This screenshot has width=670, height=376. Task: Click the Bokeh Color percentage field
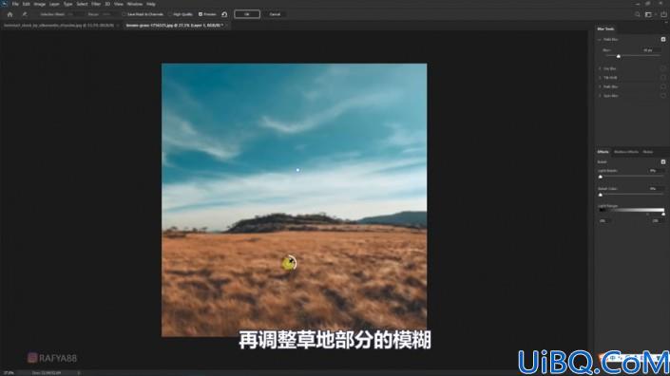pyautogui.click(x=656, y=189)
